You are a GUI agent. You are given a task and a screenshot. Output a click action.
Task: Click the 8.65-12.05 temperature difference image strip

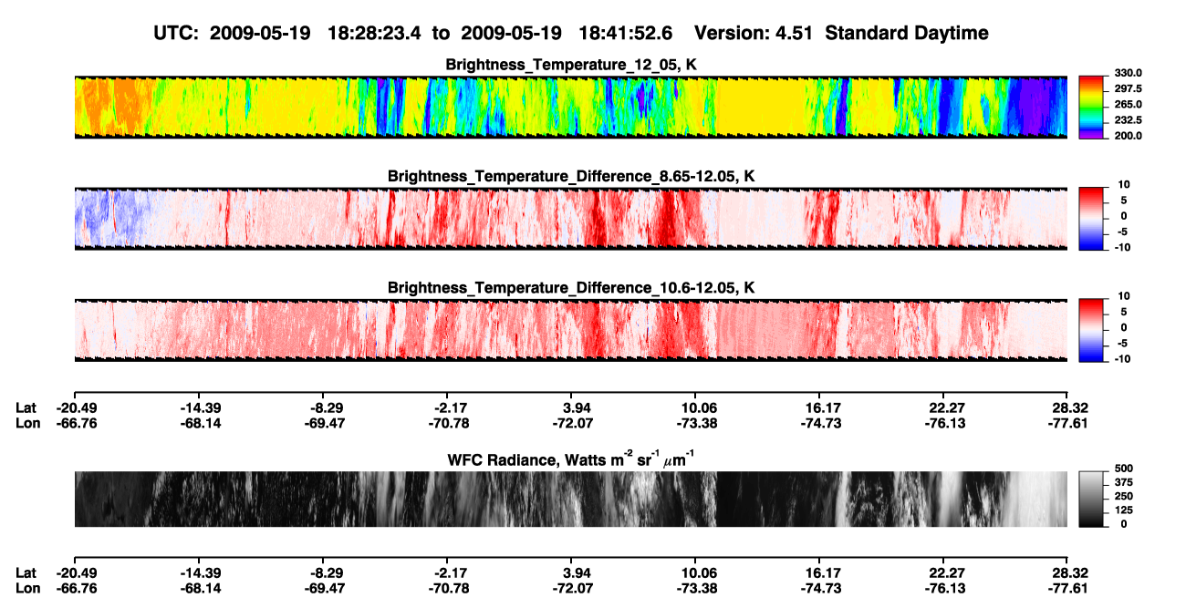(570, 218)
